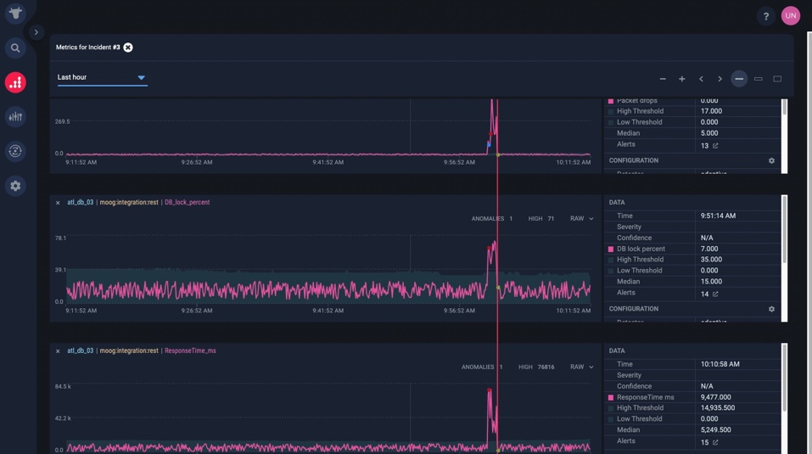Viewport: 812px width, 454px height.
Task: Remove the DB_lock_percent chart
Action: click(x=58, y=203)
